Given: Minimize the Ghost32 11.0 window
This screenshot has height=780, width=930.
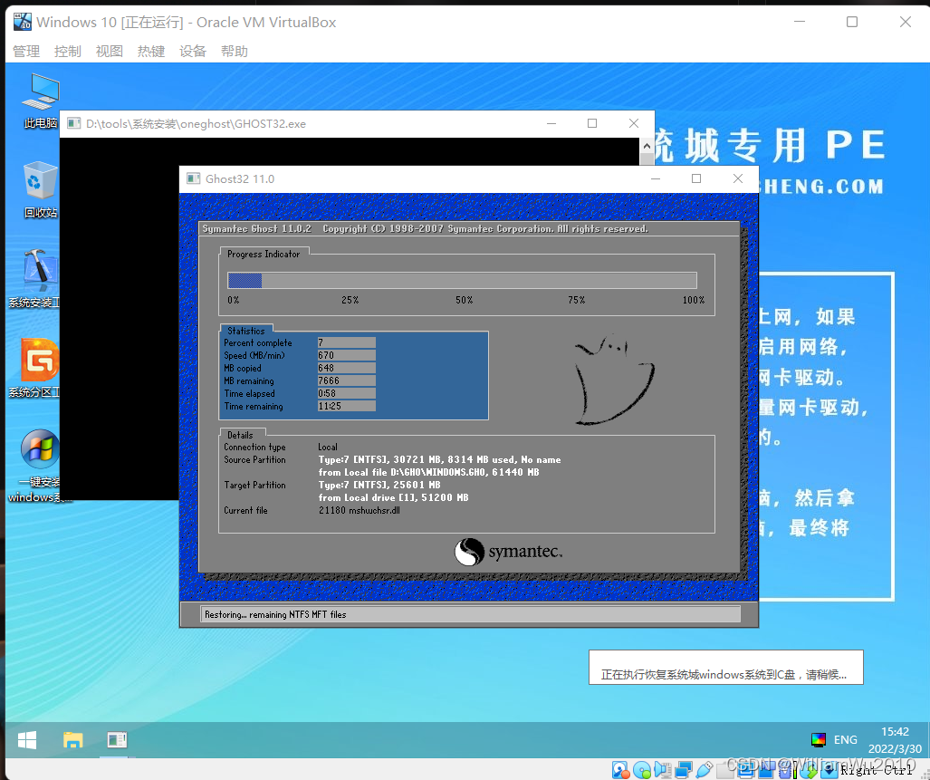Looking at the screenshot, I should [x=656, y=178].
